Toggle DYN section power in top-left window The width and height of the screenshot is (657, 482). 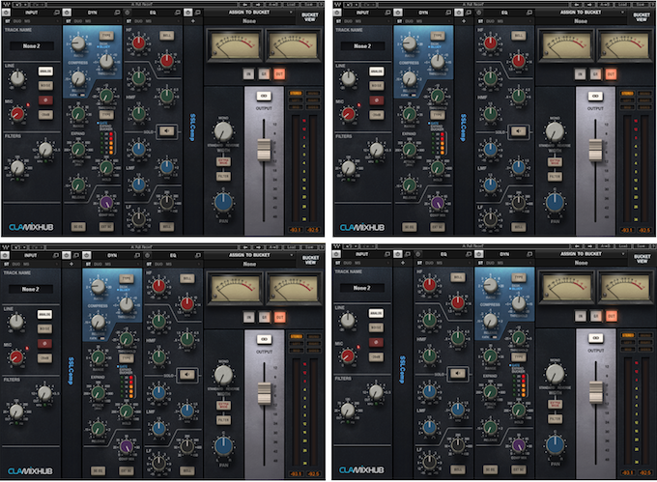coord(67,13)
